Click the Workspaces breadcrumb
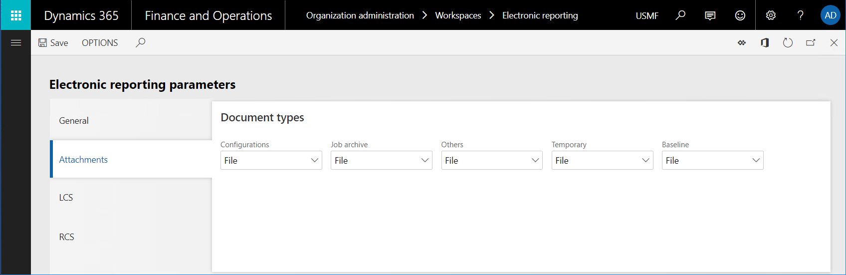The image size is (846, 275). pos(458,15)
